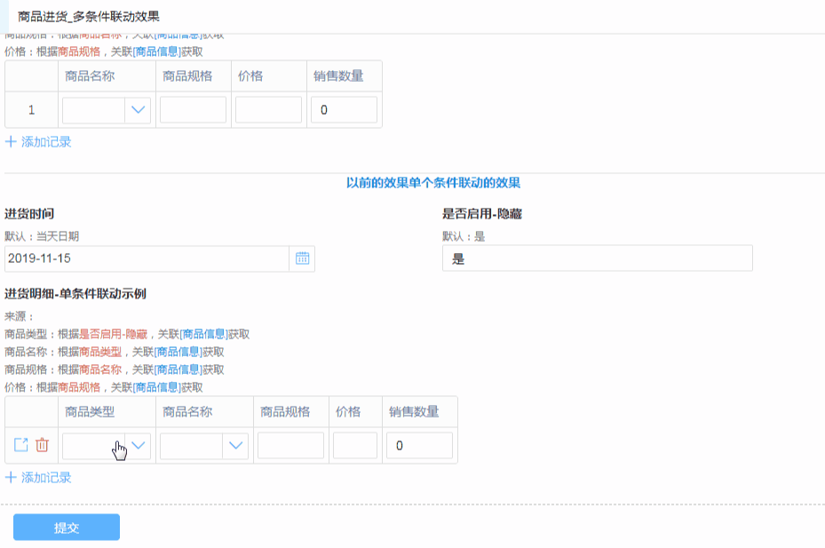Delete the row using the red trash icon

coord(42,445)
